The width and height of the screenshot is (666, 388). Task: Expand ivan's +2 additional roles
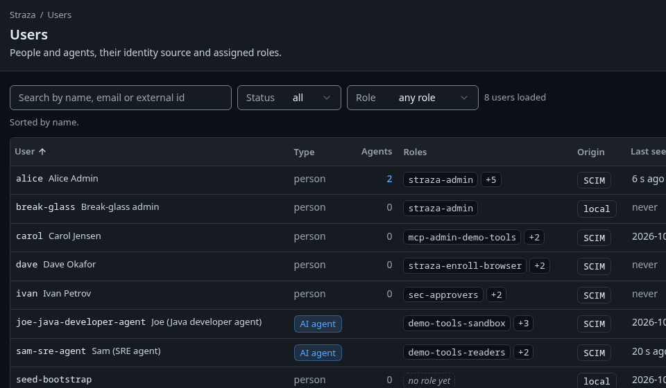(x=496, y=294)
